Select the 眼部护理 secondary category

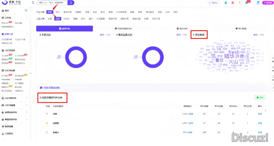tap(113, 19)
